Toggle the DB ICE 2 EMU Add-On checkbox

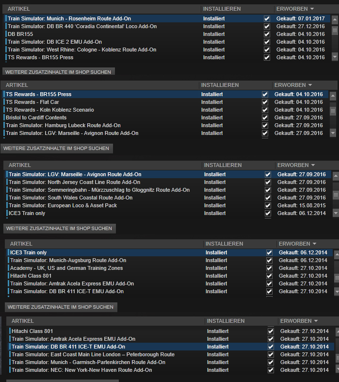point(267,42)
